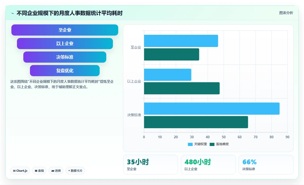
Task: Click the blue 关键权重 bar for 以上企业
Action: coord(168,75)
